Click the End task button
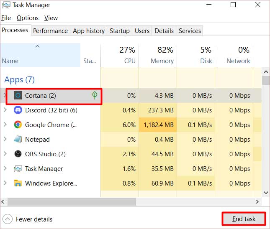270x229 pixels. click(x=244, y=219)
